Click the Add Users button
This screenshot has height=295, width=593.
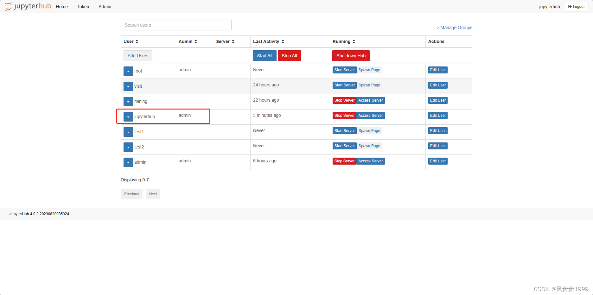coord(138,56)
